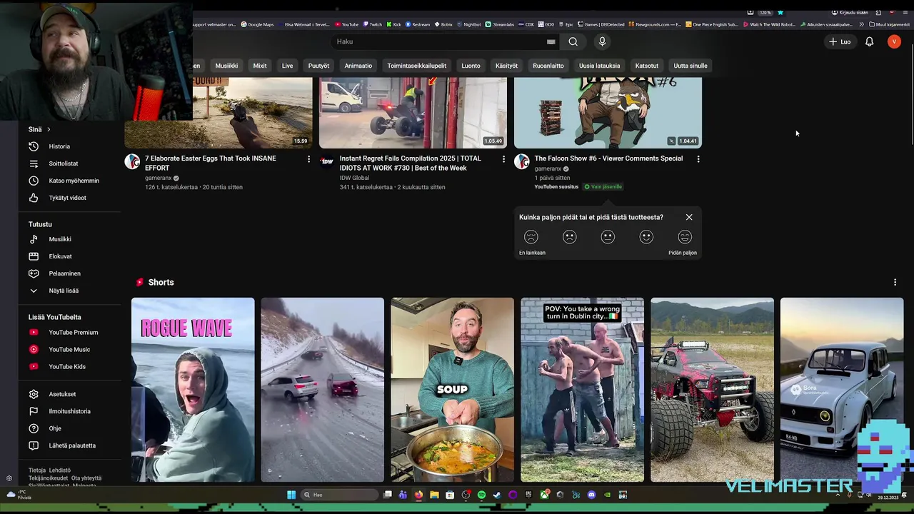Screen dimensions: 914x514
Task: Select the Live filter chip
Action: coord(287,66)
